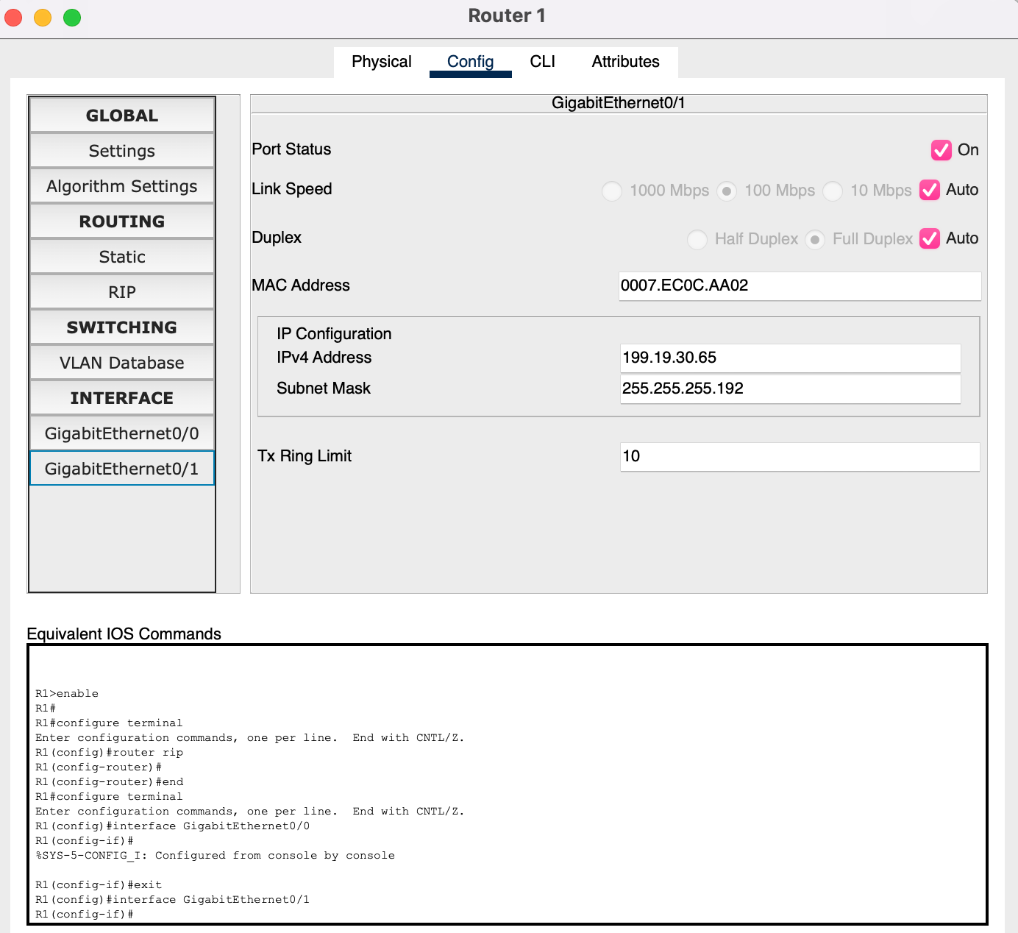Maximize the Router 1 window
This screenshot has width=1018, height=933.
[72, 17]
